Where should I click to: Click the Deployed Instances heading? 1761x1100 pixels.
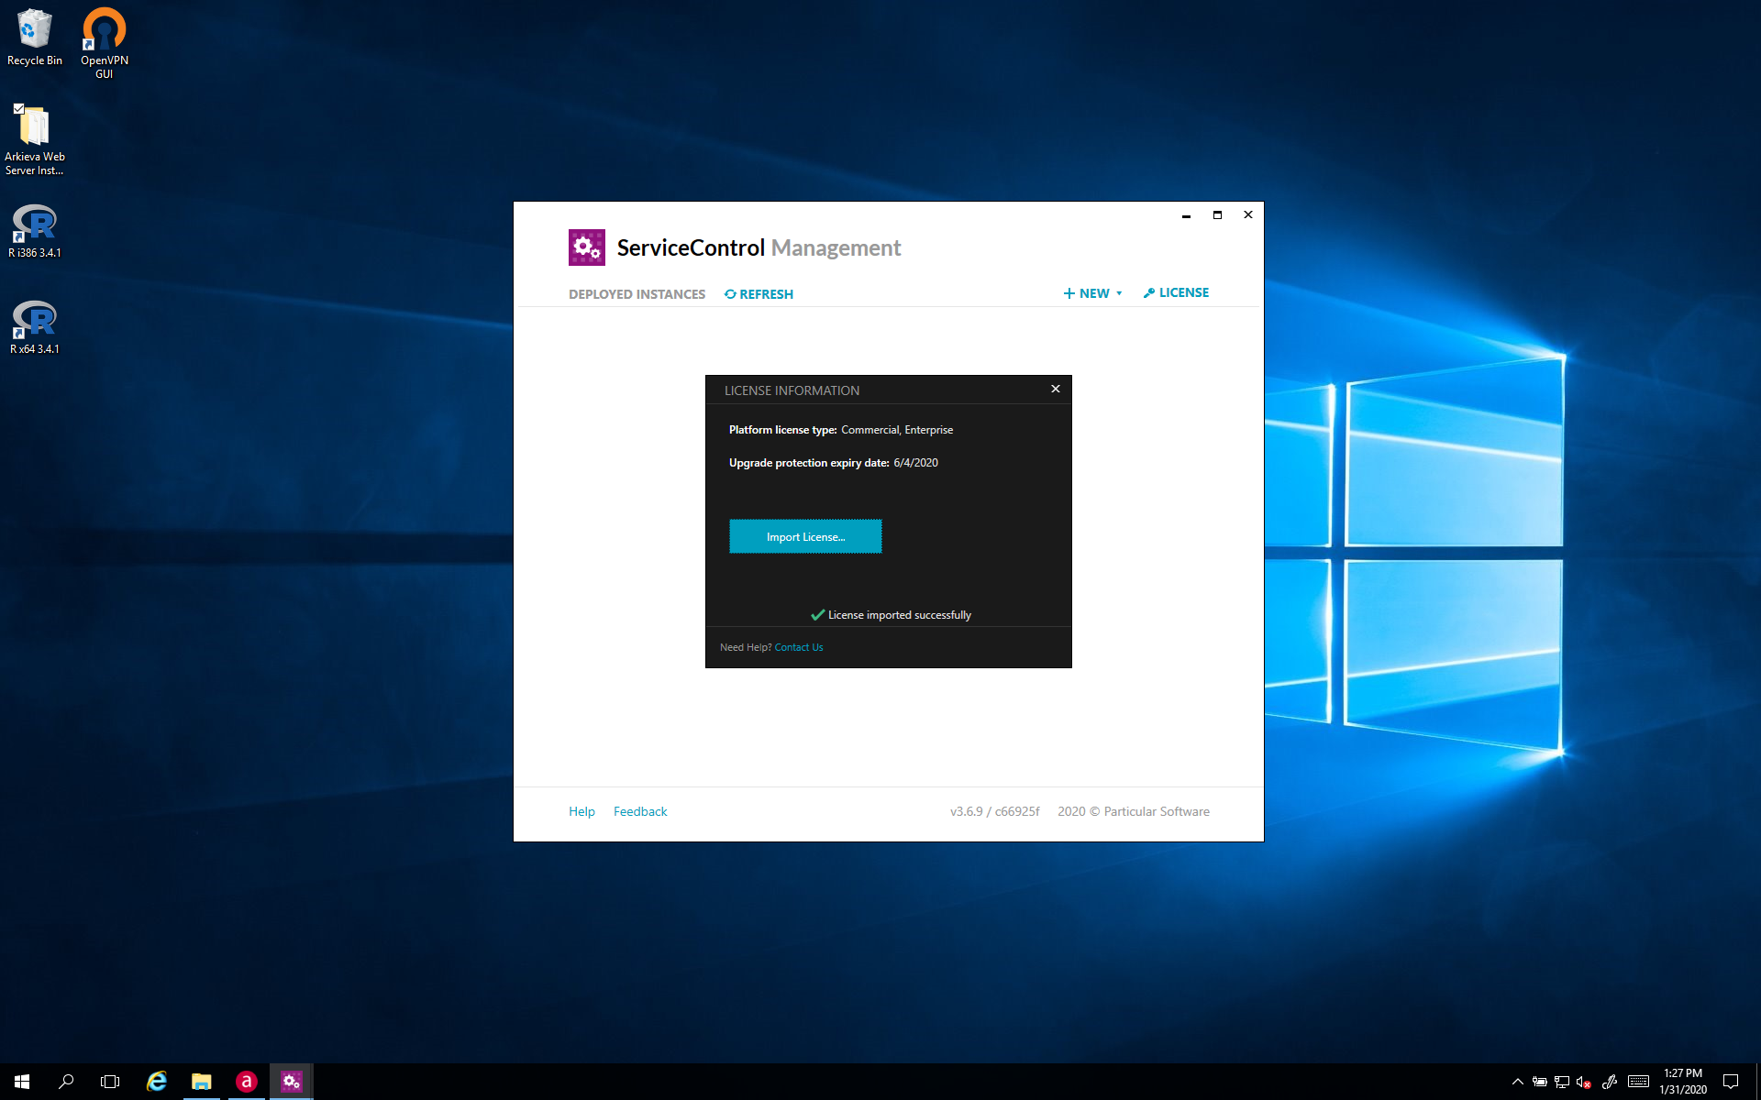637,294
